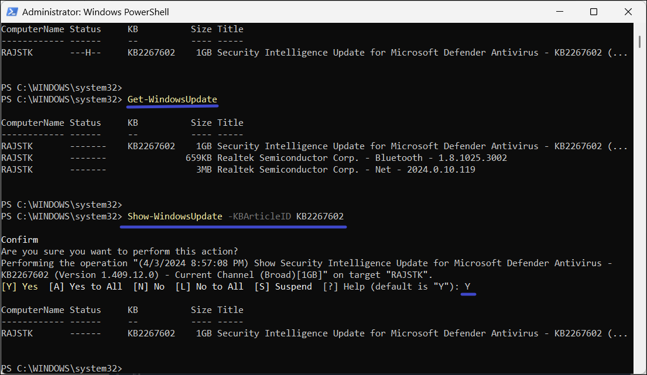Click the Show-WindowsUpdate command text

click(174, 216)
